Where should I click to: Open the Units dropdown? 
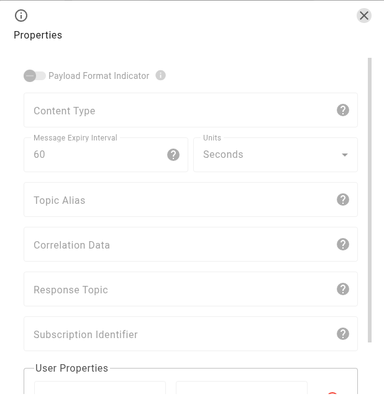pyautogui.click(x=275, y=155)
